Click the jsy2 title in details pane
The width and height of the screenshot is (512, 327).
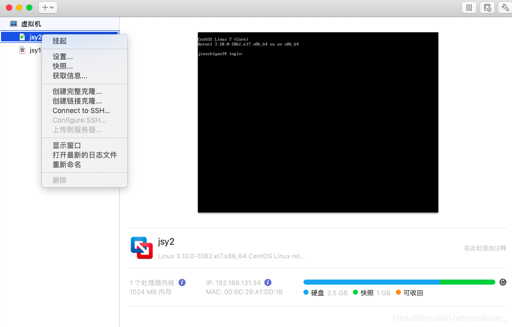click(x=166, y=242)
